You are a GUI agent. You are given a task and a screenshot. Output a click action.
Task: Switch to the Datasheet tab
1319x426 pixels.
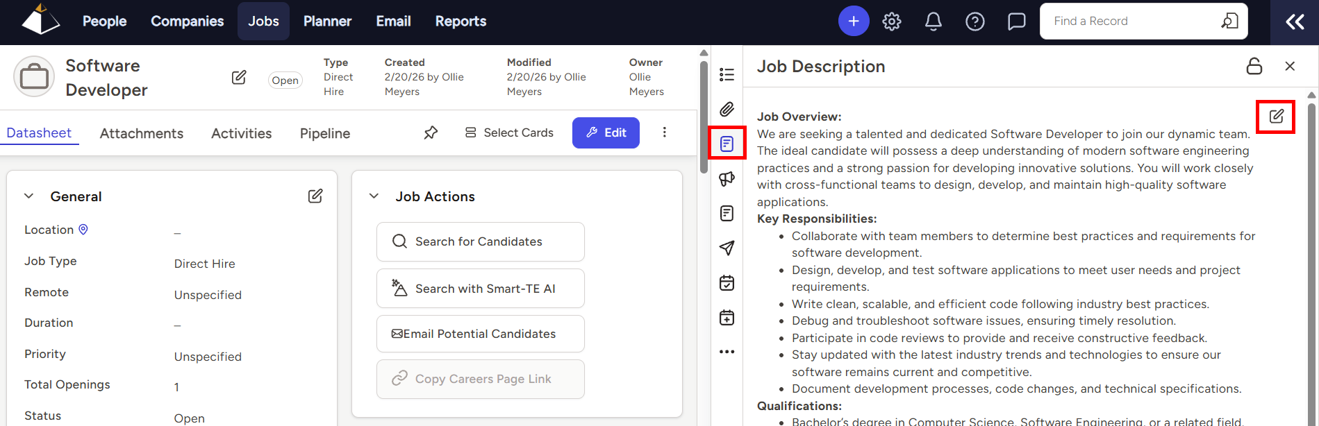point(39,133)
